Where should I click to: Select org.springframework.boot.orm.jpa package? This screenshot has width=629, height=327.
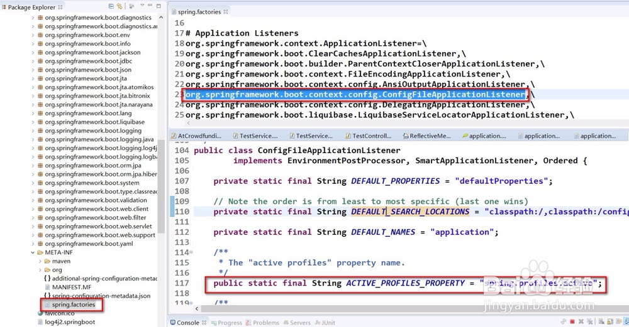(93, 165)
